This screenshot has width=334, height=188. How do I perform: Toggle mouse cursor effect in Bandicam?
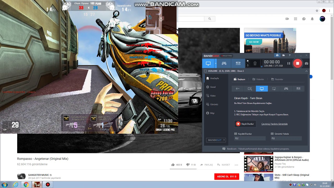pos(248,61)
